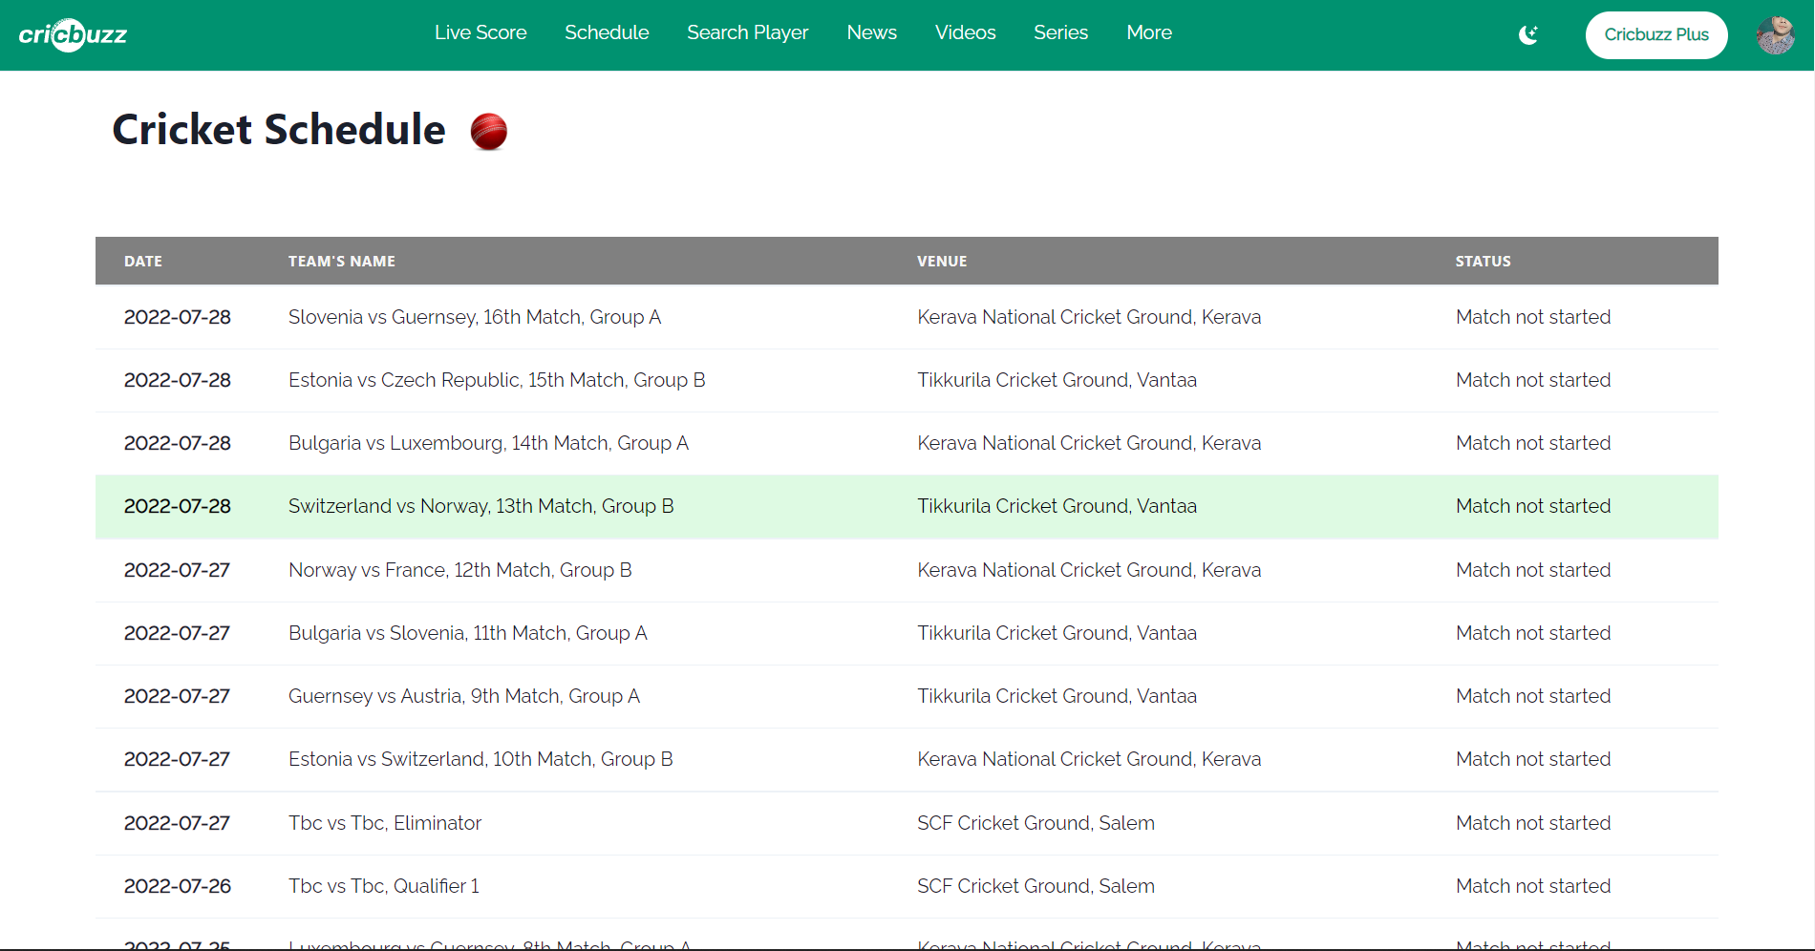Switch to the Schedule section
1815x951 pixels.
click(607, 32)
